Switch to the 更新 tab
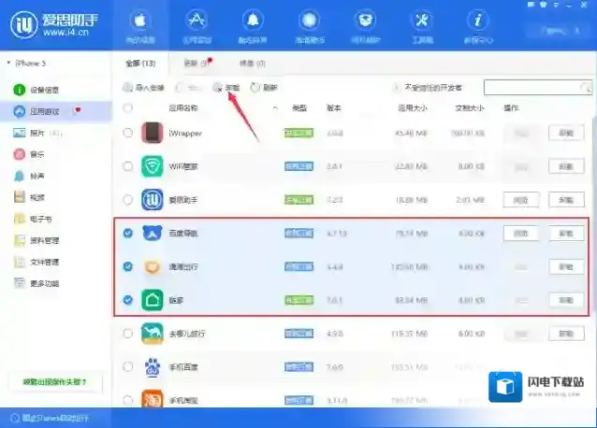This screenshot has height=428, width=597. pyautogui.click(x=193, y=64)
